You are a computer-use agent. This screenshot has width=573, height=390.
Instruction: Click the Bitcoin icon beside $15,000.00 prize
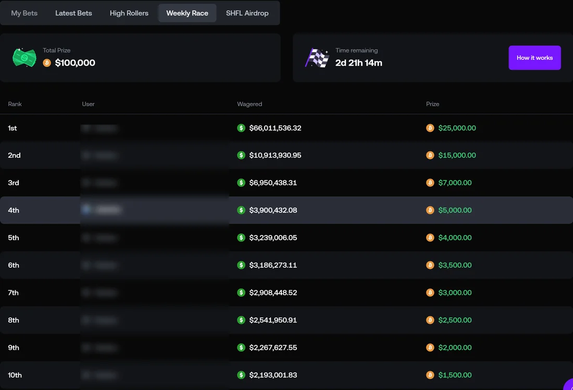coord(430,155)
